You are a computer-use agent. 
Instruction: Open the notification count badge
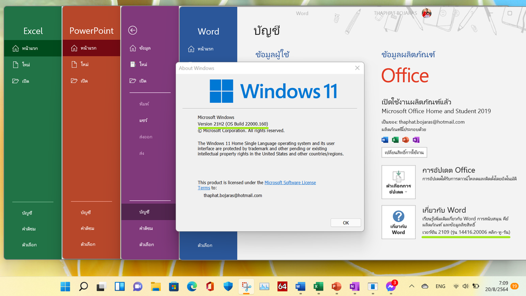click(x=514, y=287)
